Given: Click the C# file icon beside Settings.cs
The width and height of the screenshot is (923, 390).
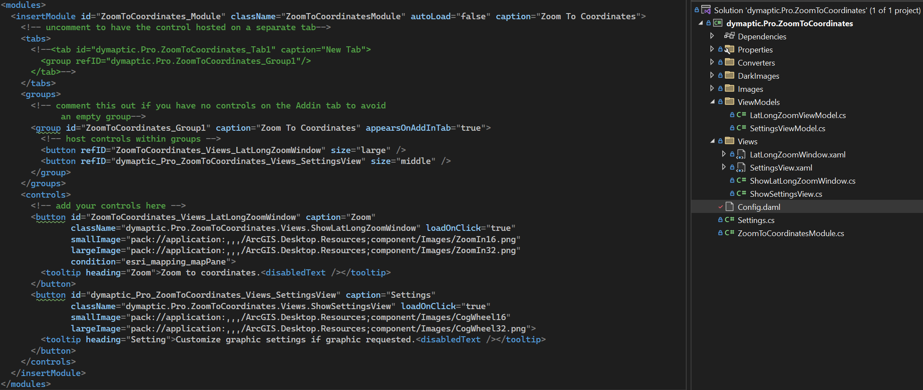Looking at the screenshot, I should pos(729,220).
